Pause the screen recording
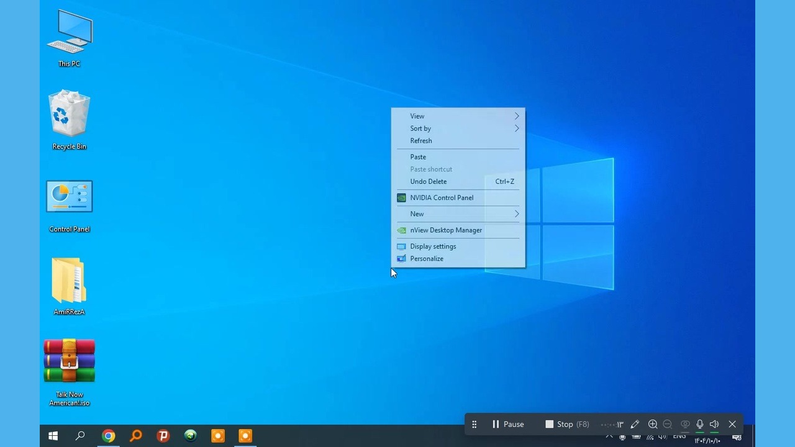The image size is (795, 447). click(x=507, y=424)
